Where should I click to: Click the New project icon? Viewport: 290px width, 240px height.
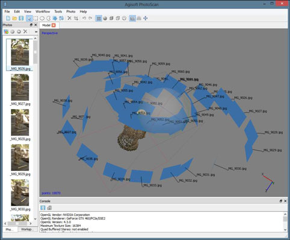coord(8,19)
